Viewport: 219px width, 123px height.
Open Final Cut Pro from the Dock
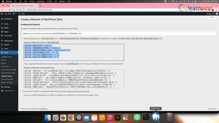click(125, 118)
